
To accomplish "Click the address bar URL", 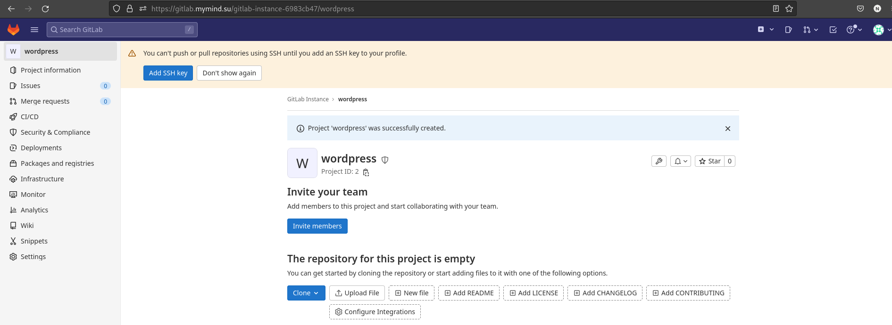I will (x=252, y=8).
